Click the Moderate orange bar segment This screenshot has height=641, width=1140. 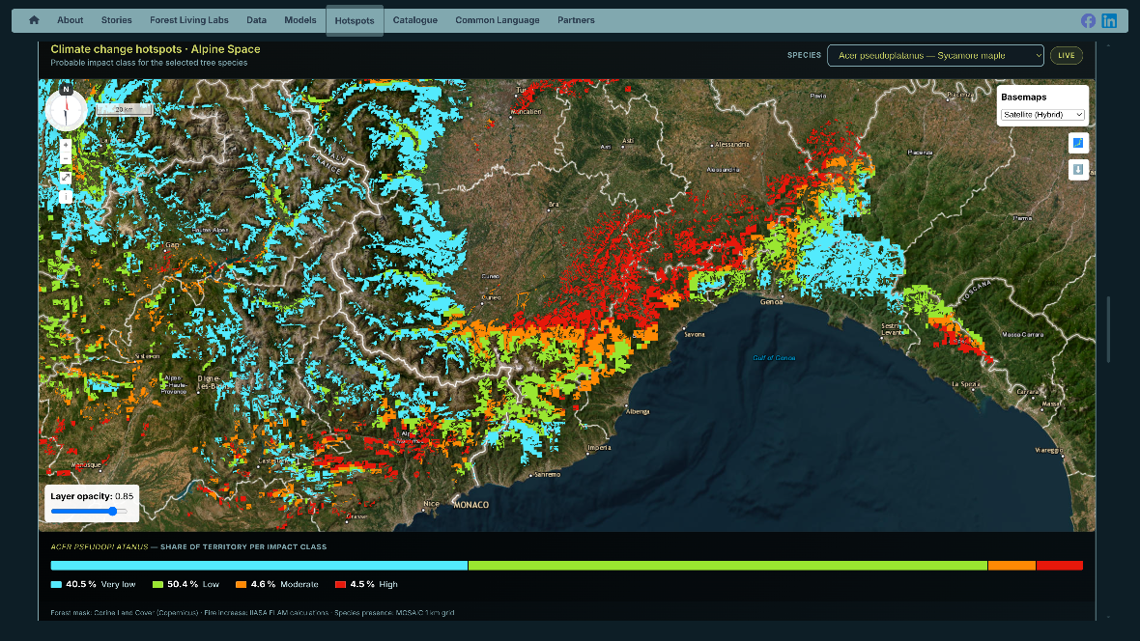point(1012,566)
